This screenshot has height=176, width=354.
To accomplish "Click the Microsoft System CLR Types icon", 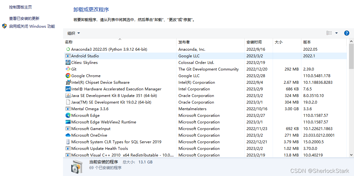I will point(68,142).
